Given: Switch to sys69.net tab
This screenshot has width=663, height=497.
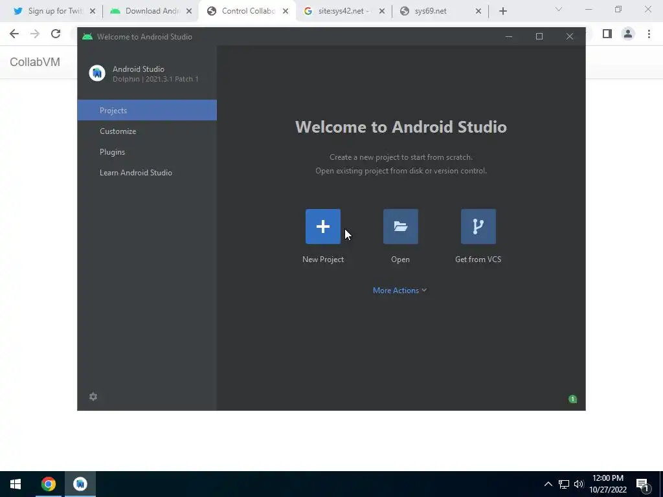Looking at the screenshot, I should pyautogui.click(x=439, y=11).
